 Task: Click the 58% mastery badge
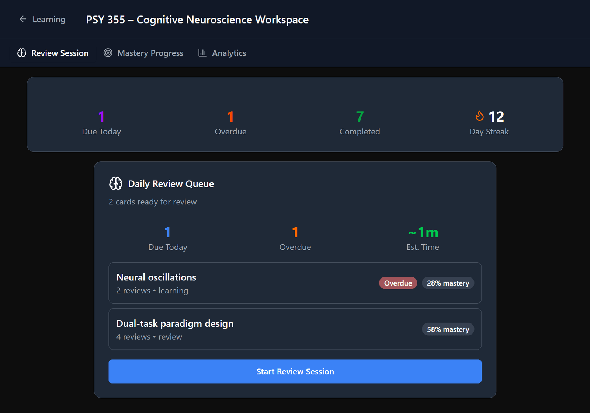tap(448, 329)
